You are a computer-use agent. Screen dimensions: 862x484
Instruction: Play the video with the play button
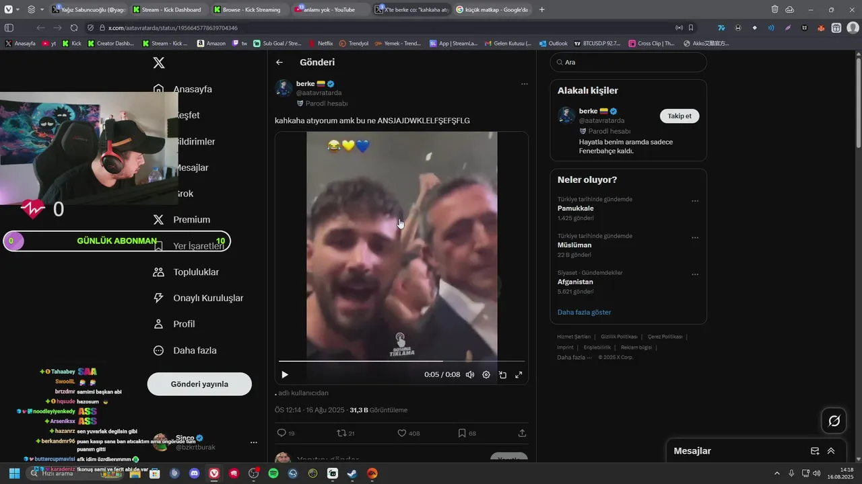point(285,374)
